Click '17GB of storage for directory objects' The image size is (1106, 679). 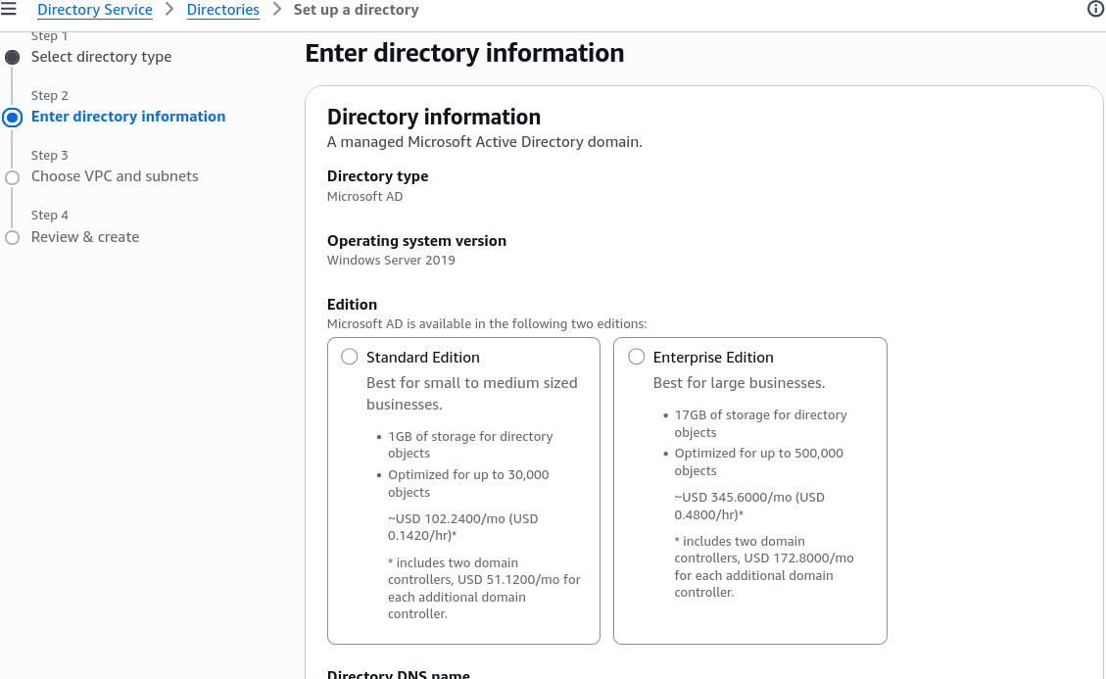760,423
